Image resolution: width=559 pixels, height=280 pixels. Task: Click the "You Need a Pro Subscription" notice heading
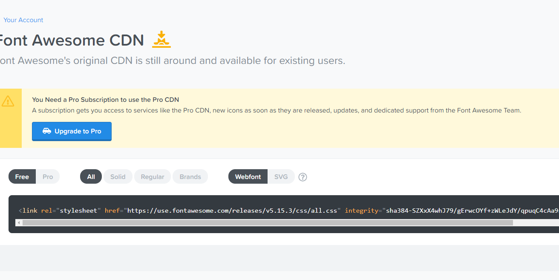[106, 100]
